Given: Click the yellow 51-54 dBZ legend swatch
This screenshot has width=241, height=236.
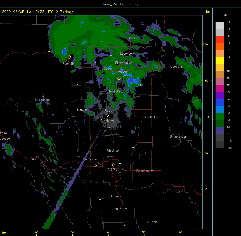Looking at the screenshot, I should coord(220,60).
